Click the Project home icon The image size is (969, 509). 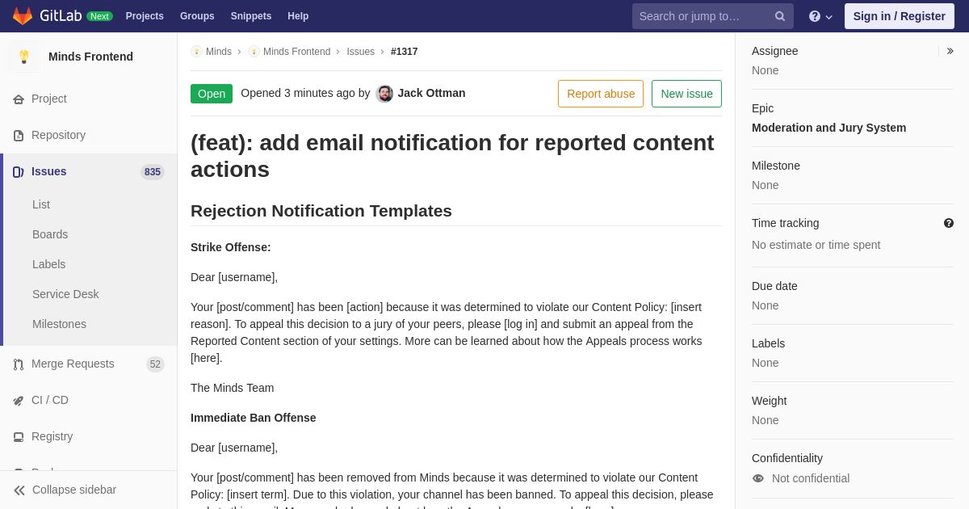[x=19, y=99]
